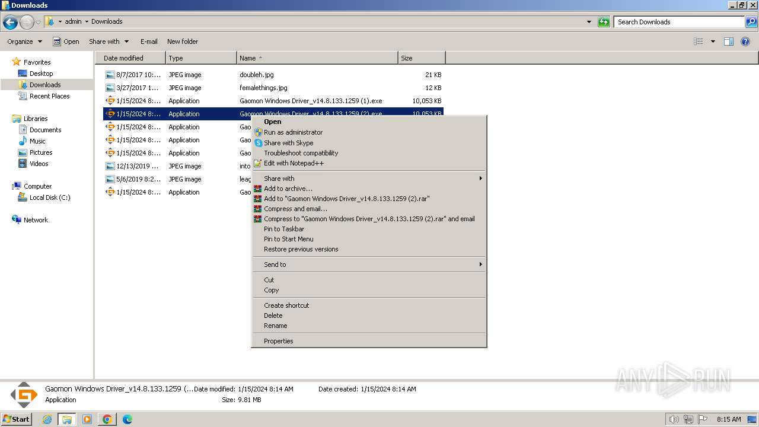Select Desktop in Favorites
Image resolution: width=759 pixels, height=427 pixels.
click(41, 74)
